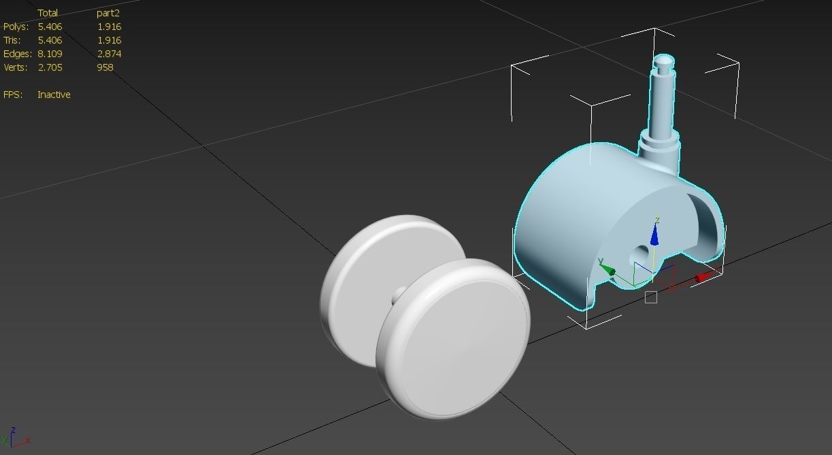
Task: Click the 'FPS: Inactive' statistic
Action: pos(37,95)
